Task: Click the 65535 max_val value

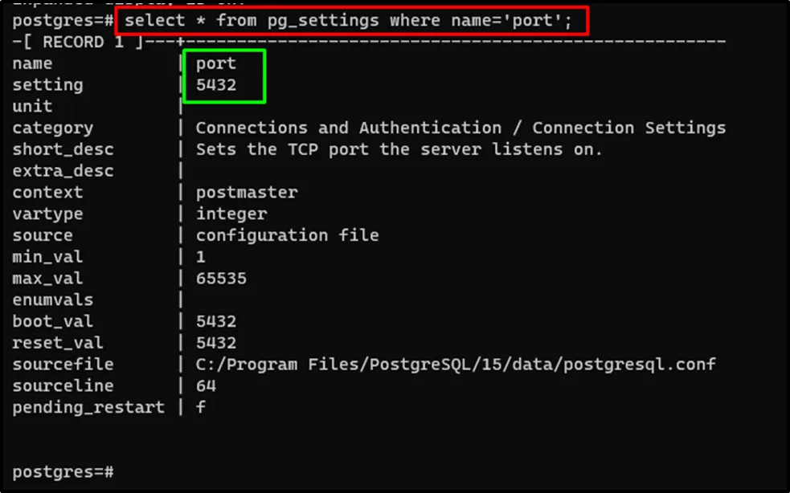Action: (x=221, y=279)
